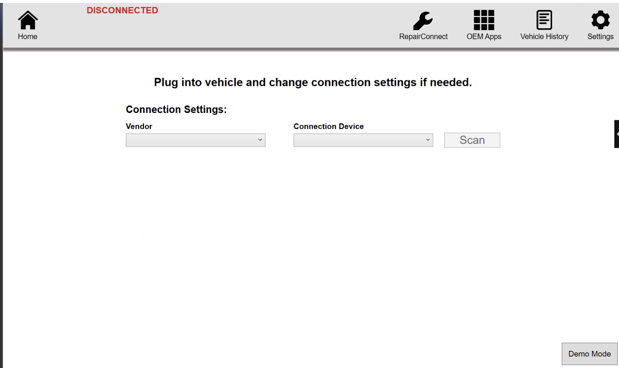Choose the OEM Apps text label
The height and width of the screenshot is (368, 619).
click(484, 37)
